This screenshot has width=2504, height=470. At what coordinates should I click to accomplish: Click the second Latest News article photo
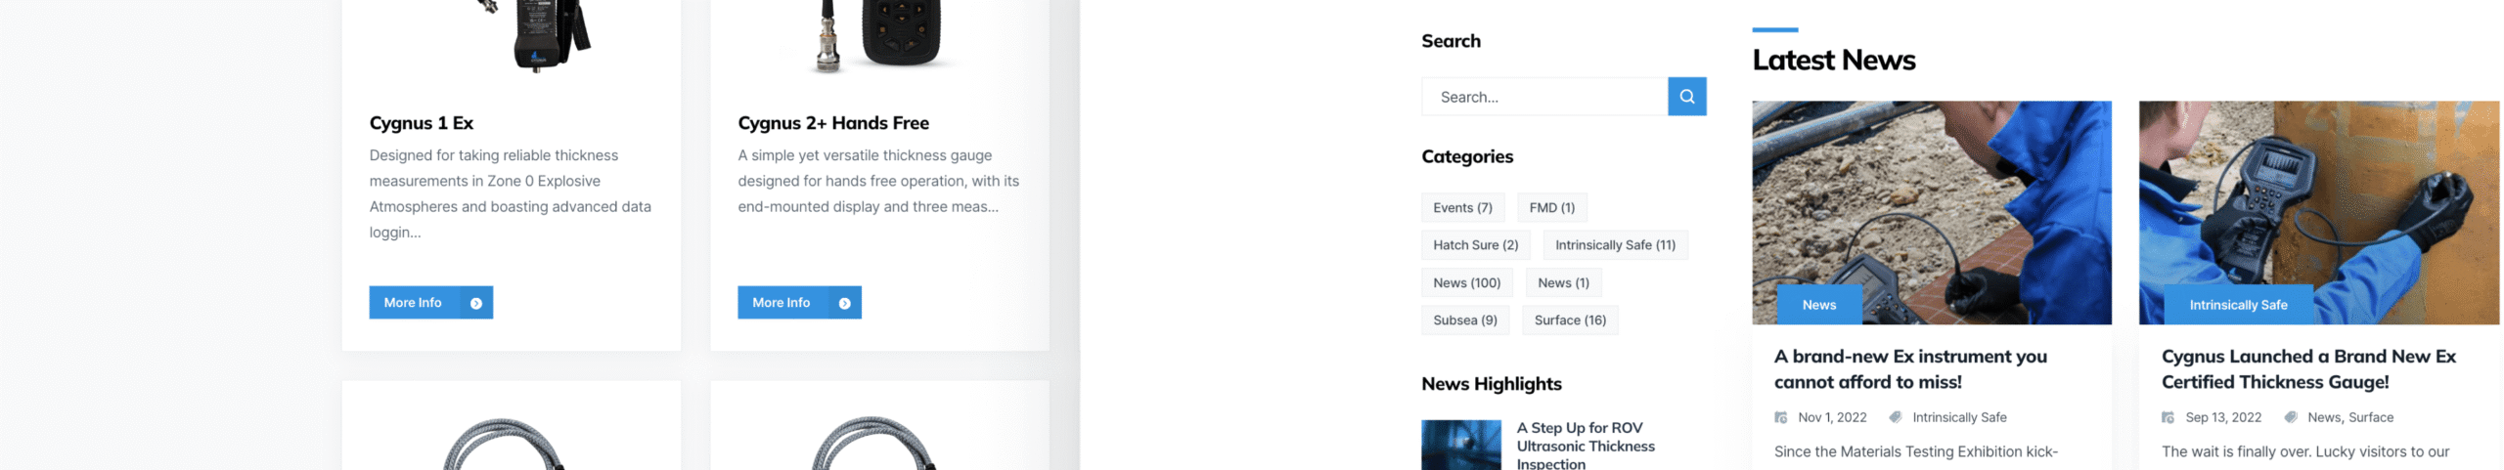tap(2318, 212)
